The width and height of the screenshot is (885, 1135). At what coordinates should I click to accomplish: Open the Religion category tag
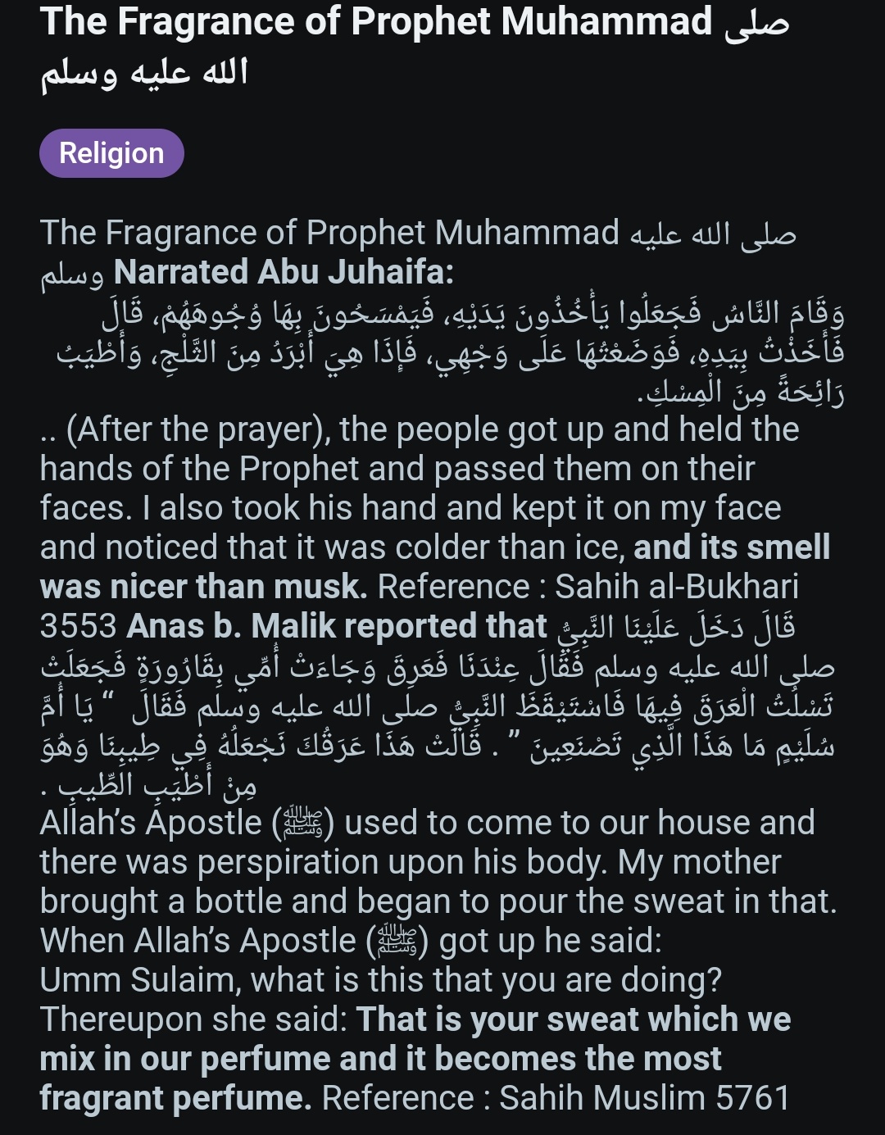(111, 153)
